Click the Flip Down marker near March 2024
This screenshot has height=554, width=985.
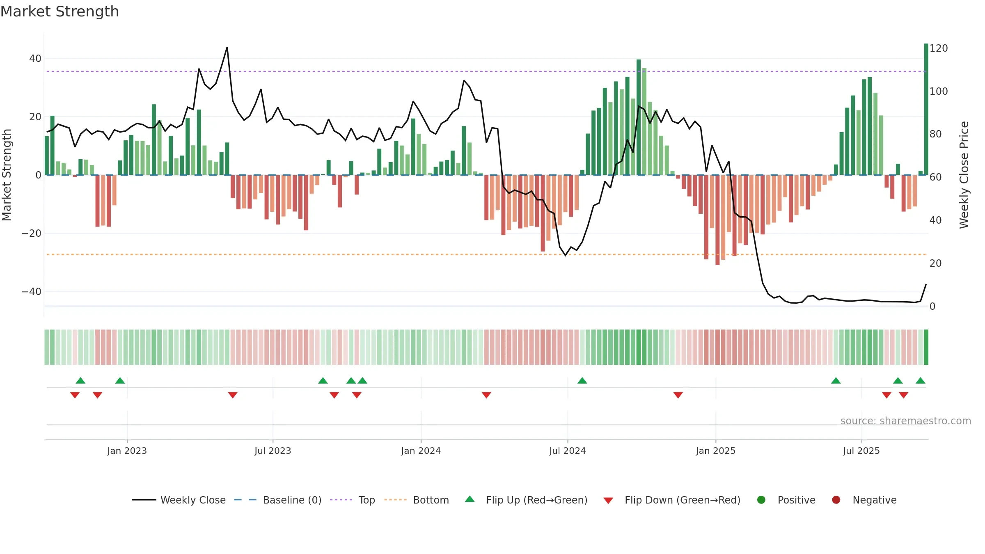click(x=486, y=395)
